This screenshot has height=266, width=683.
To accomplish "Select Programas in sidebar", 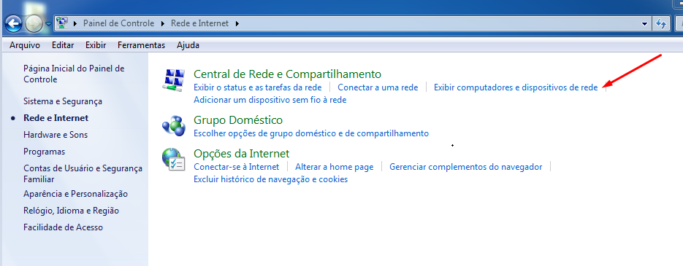I will click(x=44, y=152).
